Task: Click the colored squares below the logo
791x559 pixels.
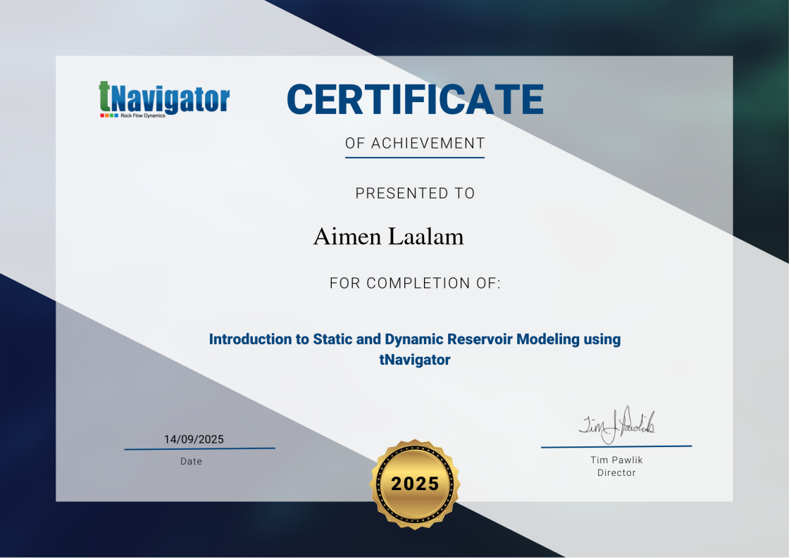Action: (108, 115)
